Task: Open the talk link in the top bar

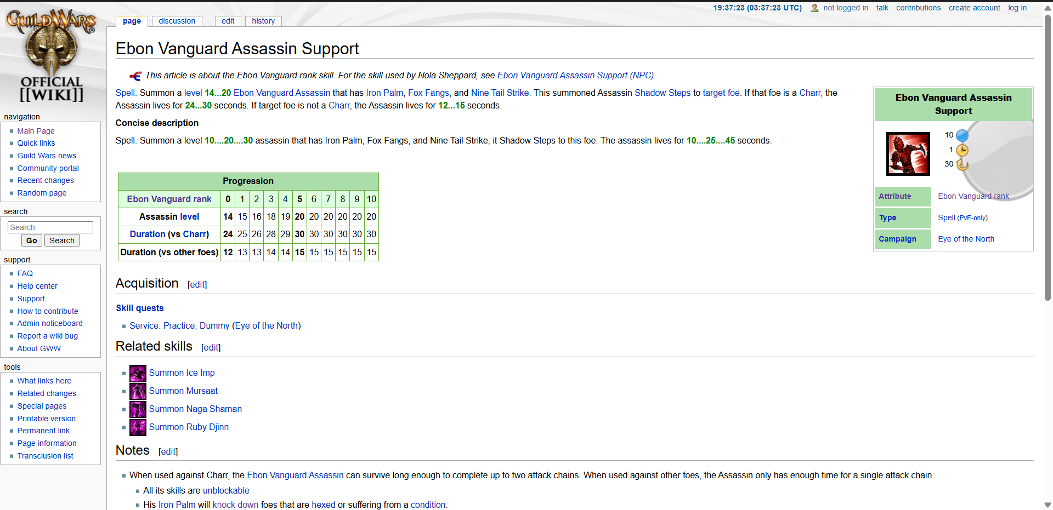Action: click(882, 8)
